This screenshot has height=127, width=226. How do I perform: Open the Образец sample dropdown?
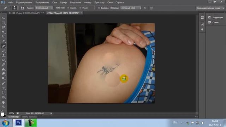[131, 8]
